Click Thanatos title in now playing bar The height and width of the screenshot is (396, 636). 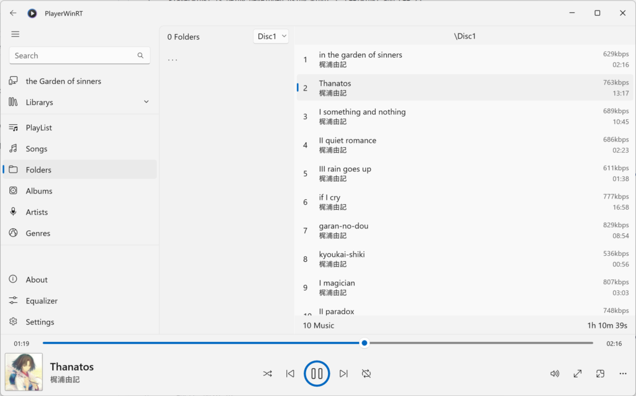click(72, 367)
